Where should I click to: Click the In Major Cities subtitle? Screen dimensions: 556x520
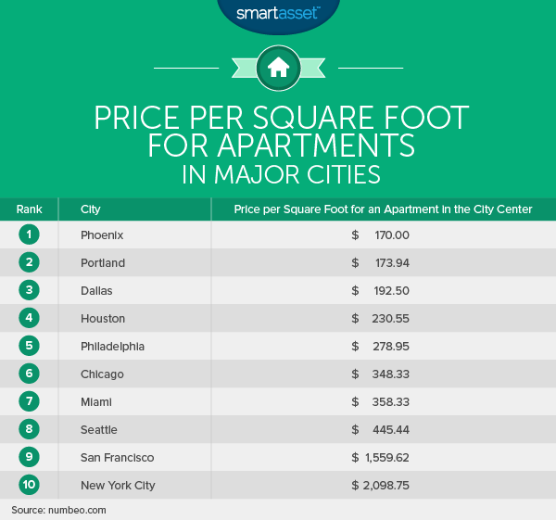click(x=281, y=174)
